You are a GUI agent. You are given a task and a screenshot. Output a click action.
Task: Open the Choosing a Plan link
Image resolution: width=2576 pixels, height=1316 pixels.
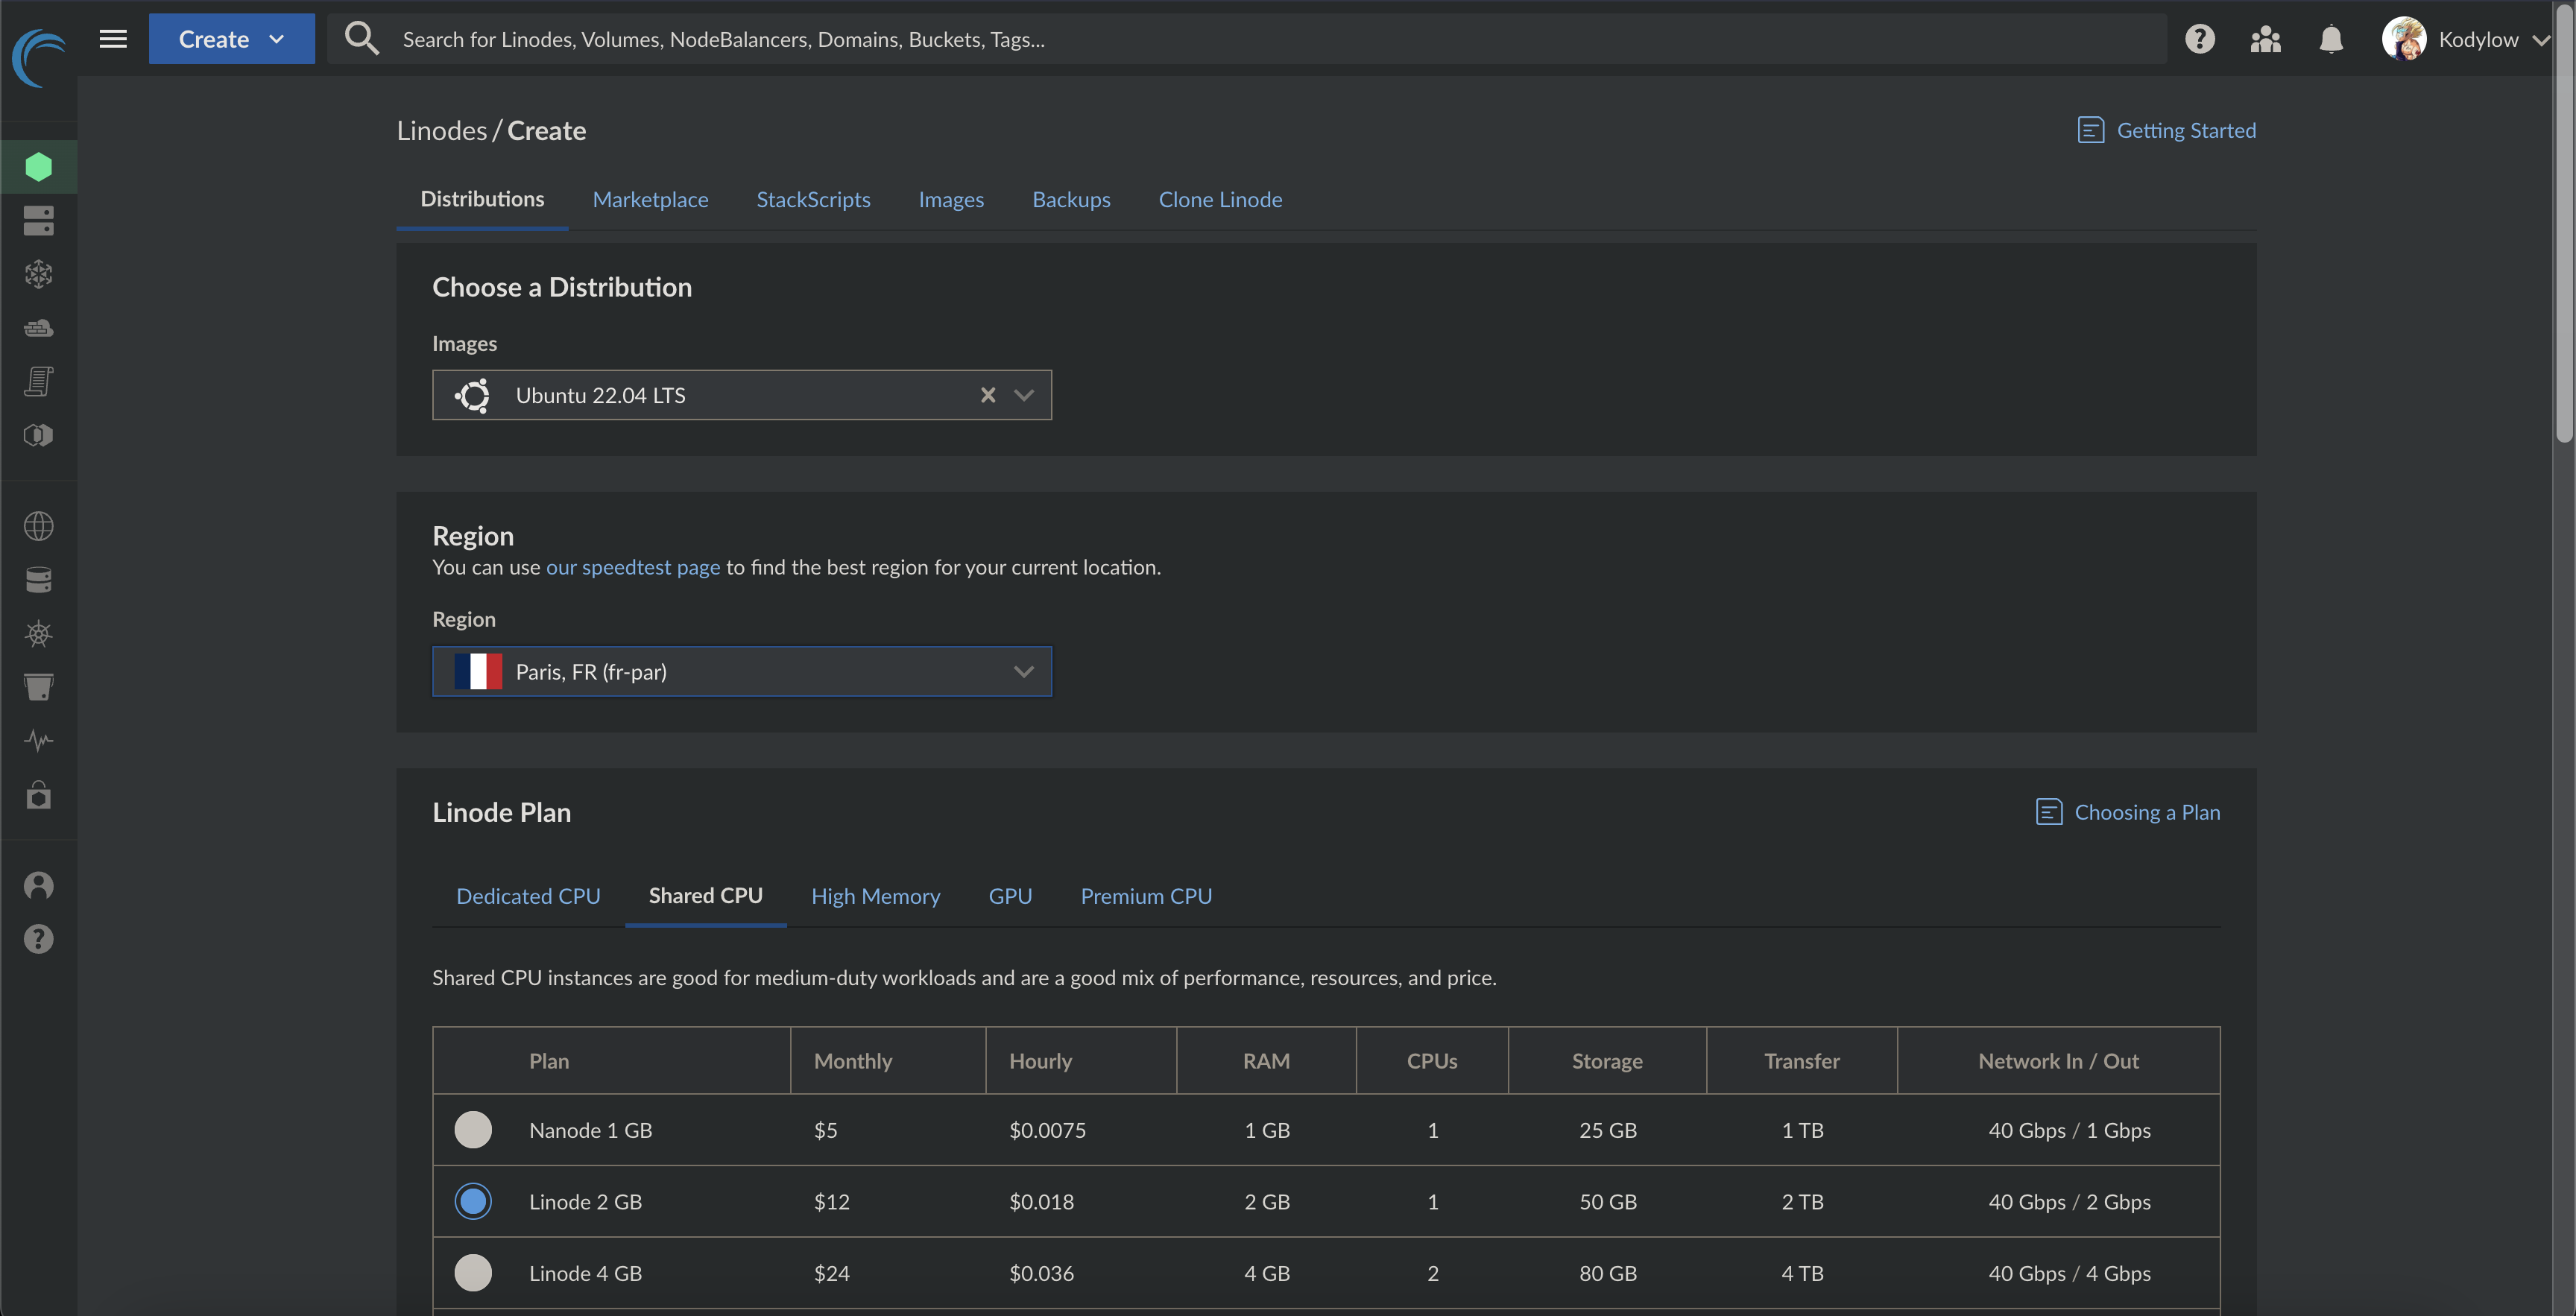point(2147,812)
